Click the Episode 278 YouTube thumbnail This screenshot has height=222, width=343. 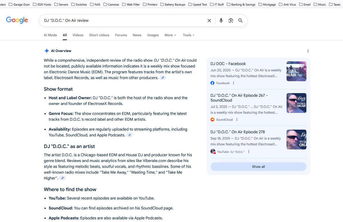tap(296, 140)
